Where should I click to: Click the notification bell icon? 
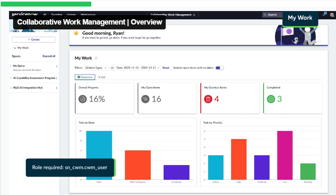pyautogui.click(x=324, y=15)
